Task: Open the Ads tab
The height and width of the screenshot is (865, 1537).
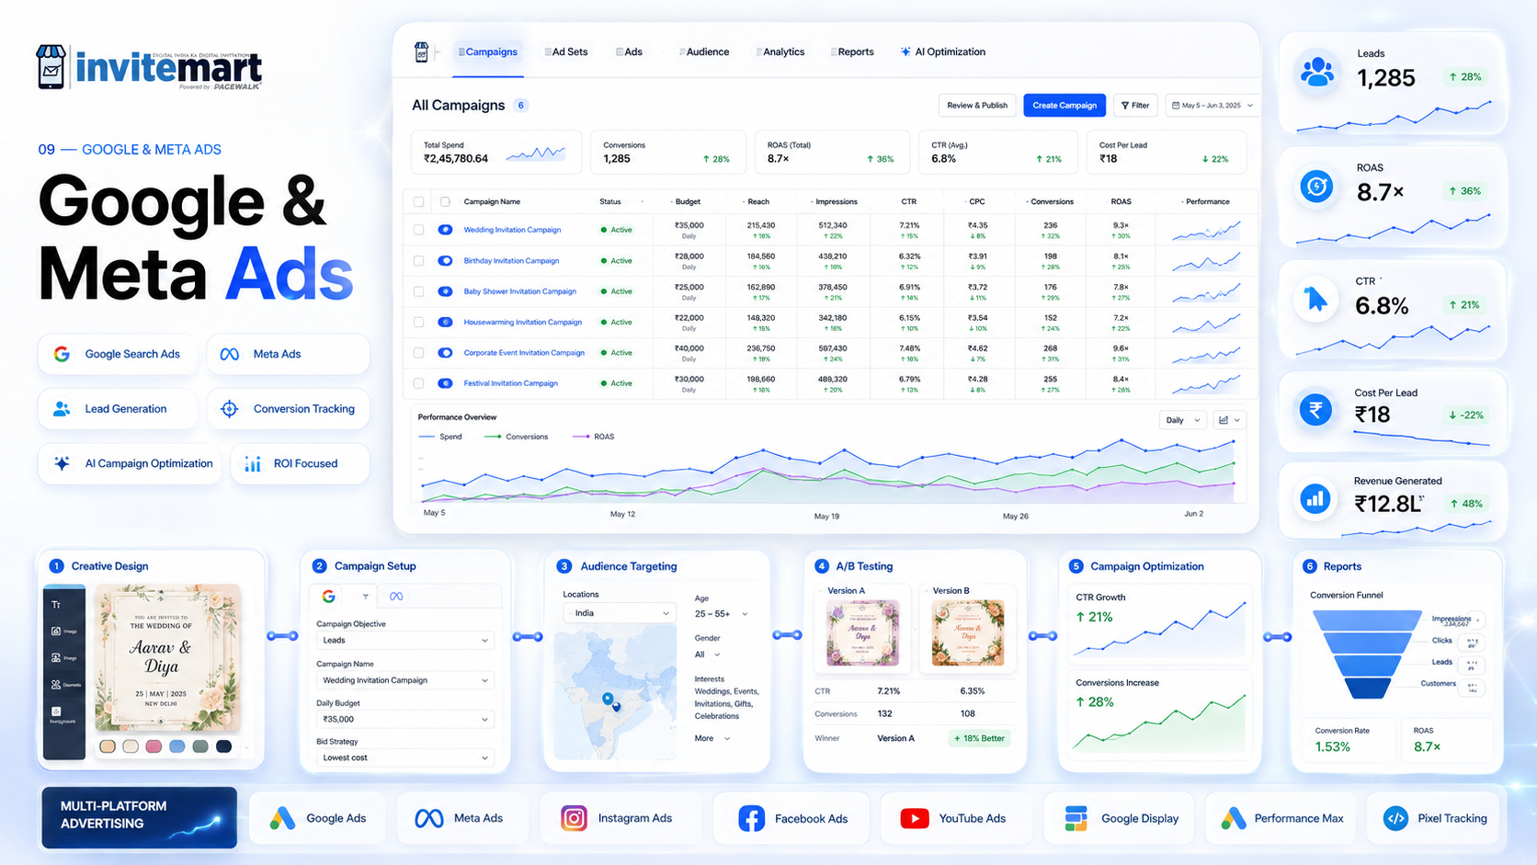Action: [x=630, y=52]
